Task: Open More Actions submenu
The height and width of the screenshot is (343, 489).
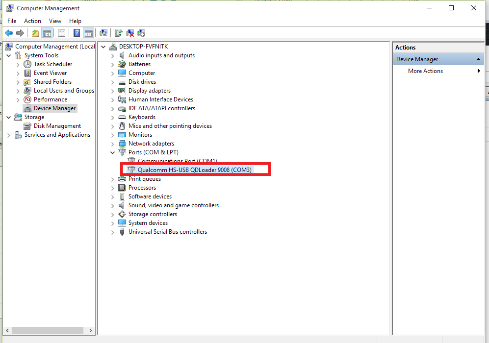Action: click(x=425, y=71)
